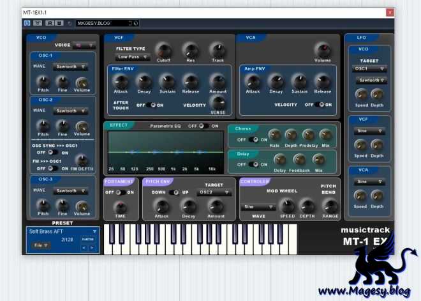This screenshot has width=421, height=301.
Task: Open the LFO VCF Sine waveform dropdown
Action: (x=369, y=131)
